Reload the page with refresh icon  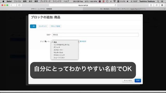point(115,5)
